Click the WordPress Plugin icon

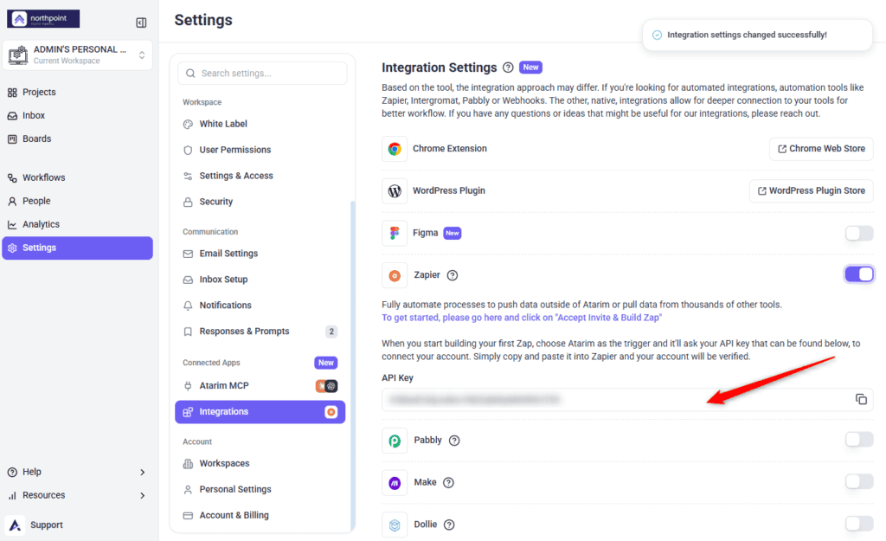click(x=395, y=191)
